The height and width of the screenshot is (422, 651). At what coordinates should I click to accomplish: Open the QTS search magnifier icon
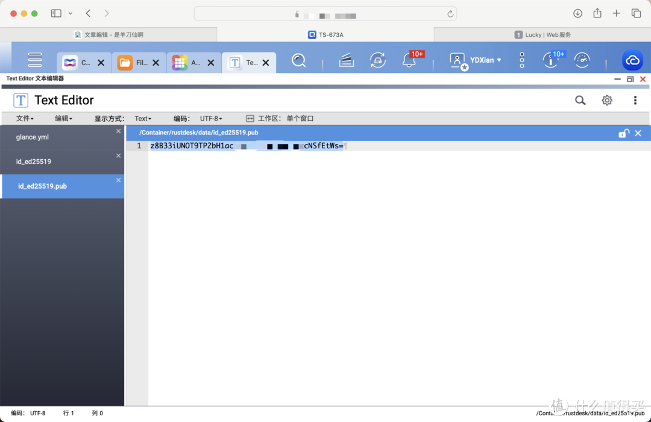(x=298, y=61)
